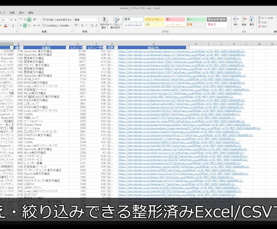Open text orientation tool
The image size is (277, 229).
click(35, 20)
